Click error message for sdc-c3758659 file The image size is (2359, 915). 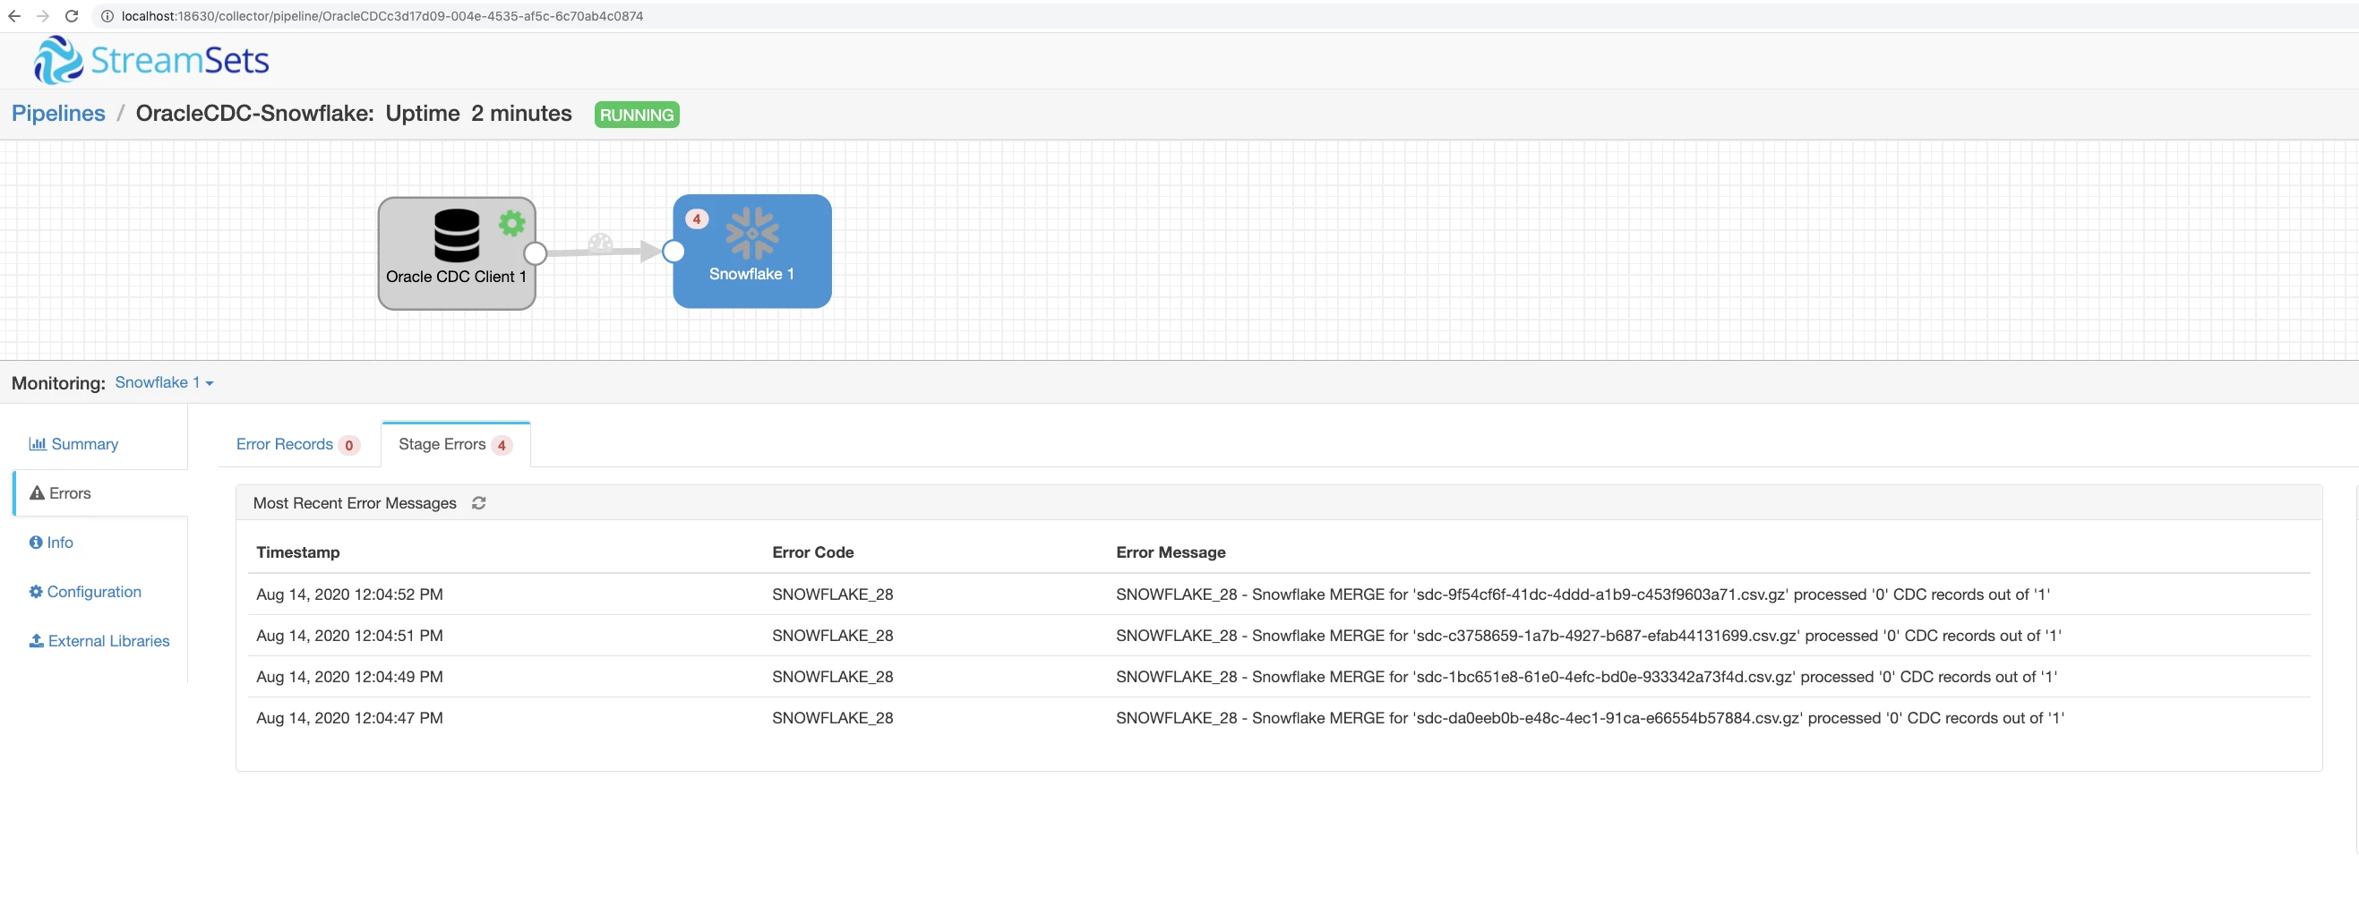pos(1589,636)
